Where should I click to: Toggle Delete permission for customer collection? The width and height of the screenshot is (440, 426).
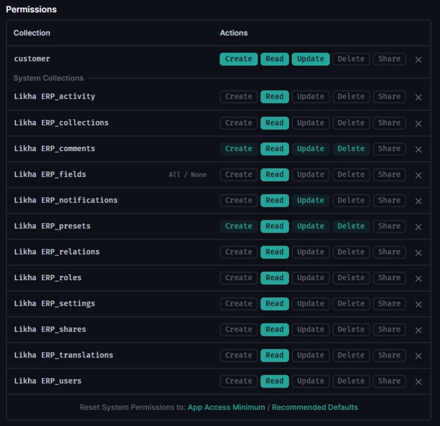(x=351, y=59)
